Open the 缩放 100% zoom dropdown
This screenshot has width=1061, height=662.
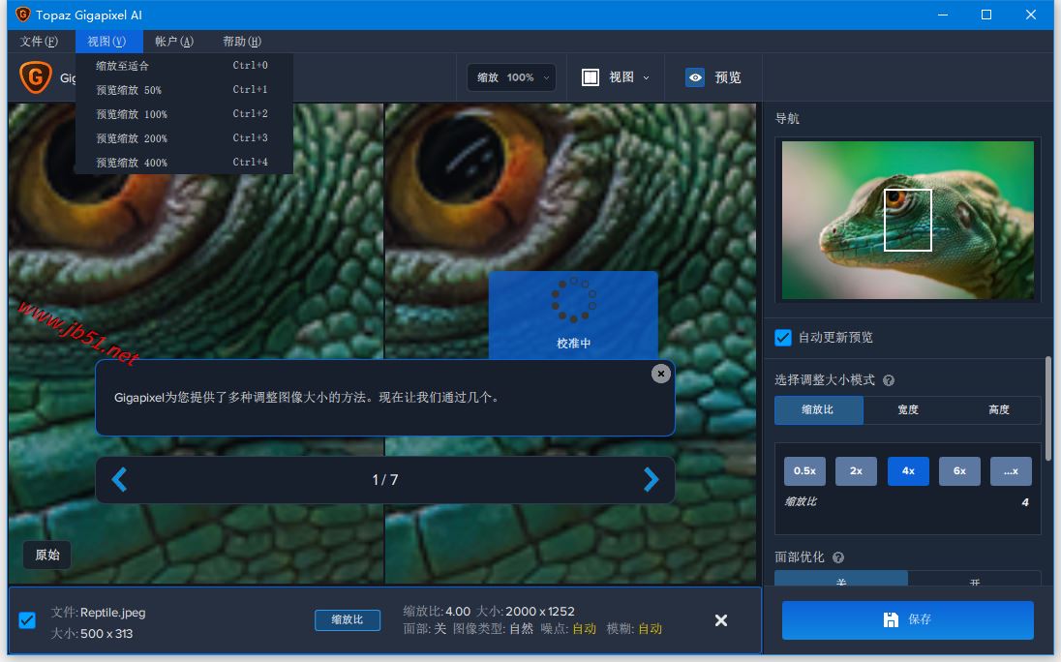click(511, 77)
